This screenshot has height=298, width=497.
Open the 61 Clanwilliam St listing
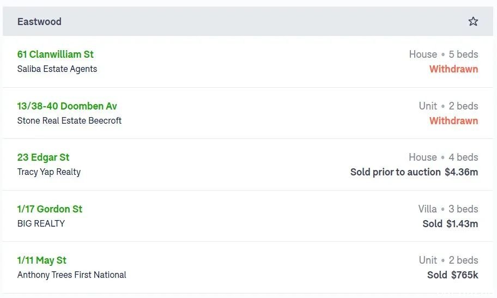click(x=56, y=54)
